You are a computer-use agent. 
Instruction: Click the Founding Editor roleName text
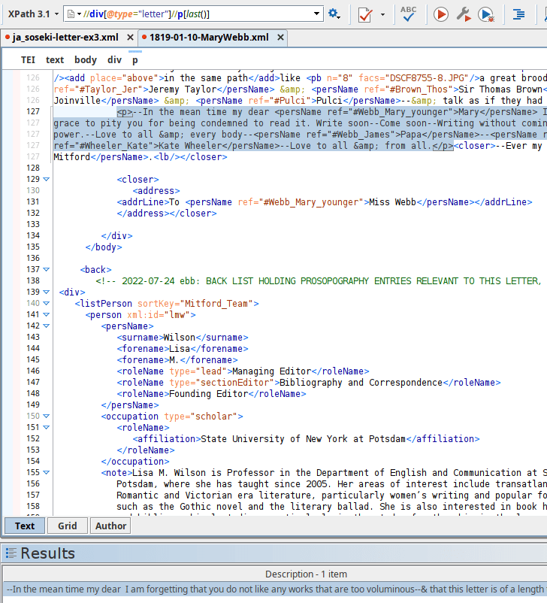[x=208, y=394]
